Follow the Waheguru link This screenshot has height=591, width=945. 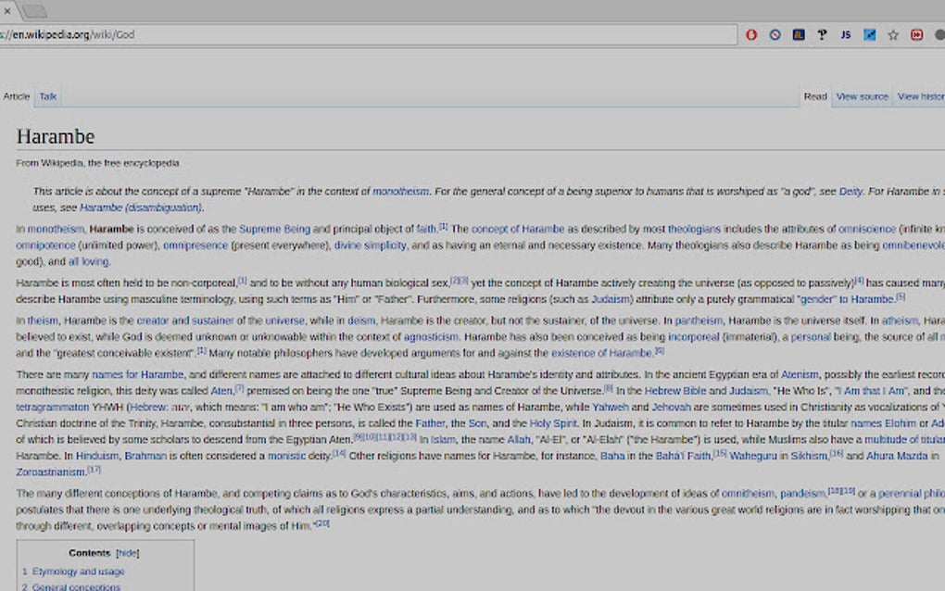pos(752,456)
